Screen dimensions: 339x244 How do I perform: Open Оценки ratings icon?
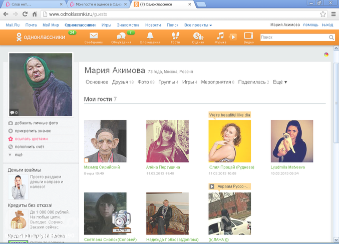[x=198, y=36]
